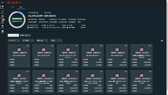The height and width of the screenshot is (95, 168).
Task: Switch to list view layout icon
Action: (x=162, y=41)
